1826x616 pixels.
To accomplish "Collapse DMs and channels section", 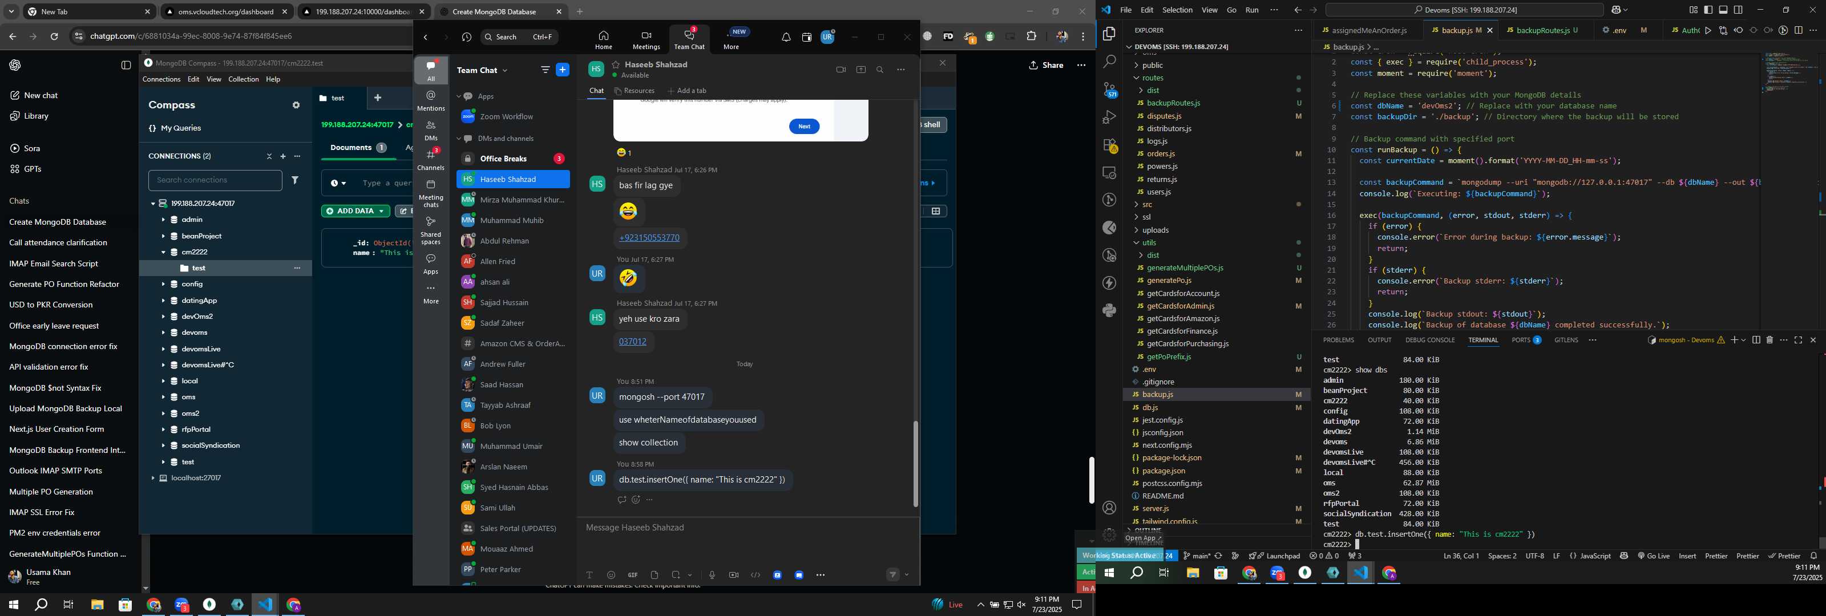I will click(x=459, y=139).
